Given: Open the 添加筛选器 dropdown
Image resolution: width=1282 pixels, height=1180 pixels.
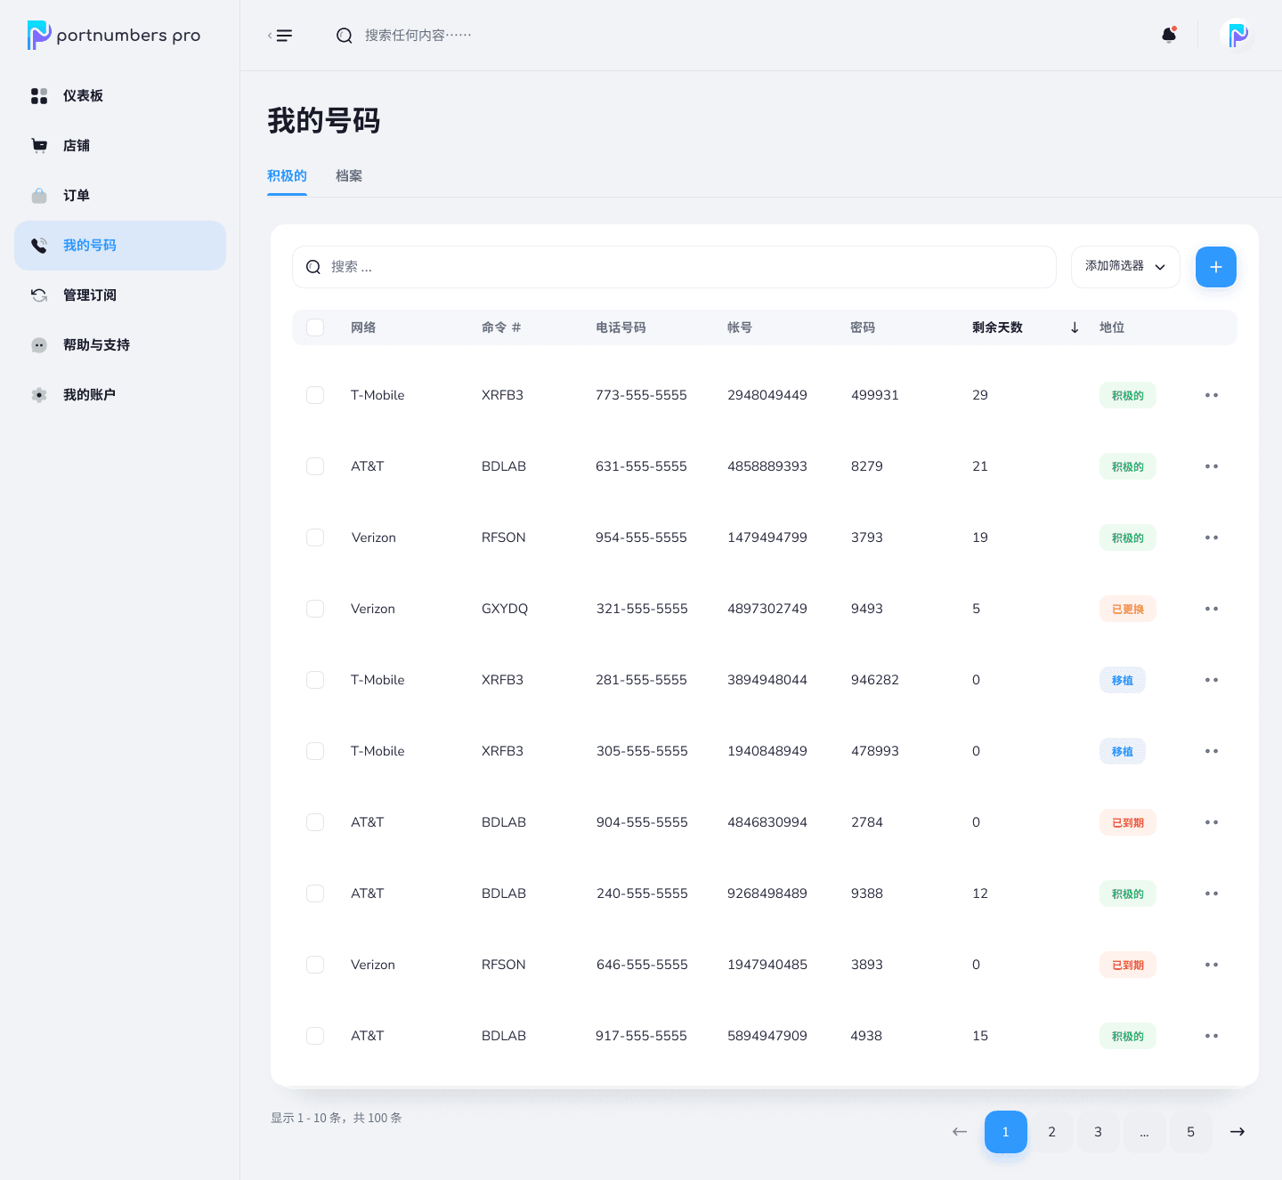Looking at the screenshot, I should pyautogui.click(x=1125, y=267).
